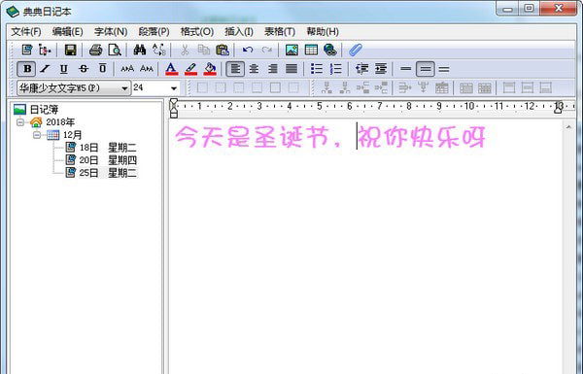Pick background fill color with bucket icon
This screenshot has height=374, width=583.
click(x=210, y=69)
